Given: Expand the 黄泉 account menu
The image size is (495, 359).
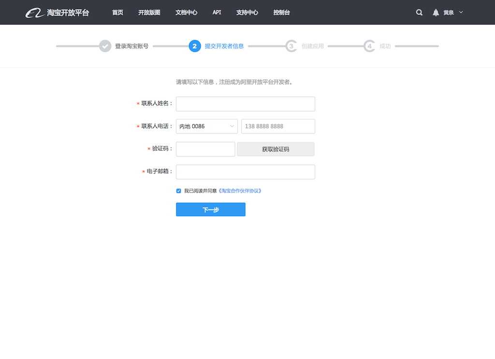Looking at the screenshot, I should coord(451,13).
